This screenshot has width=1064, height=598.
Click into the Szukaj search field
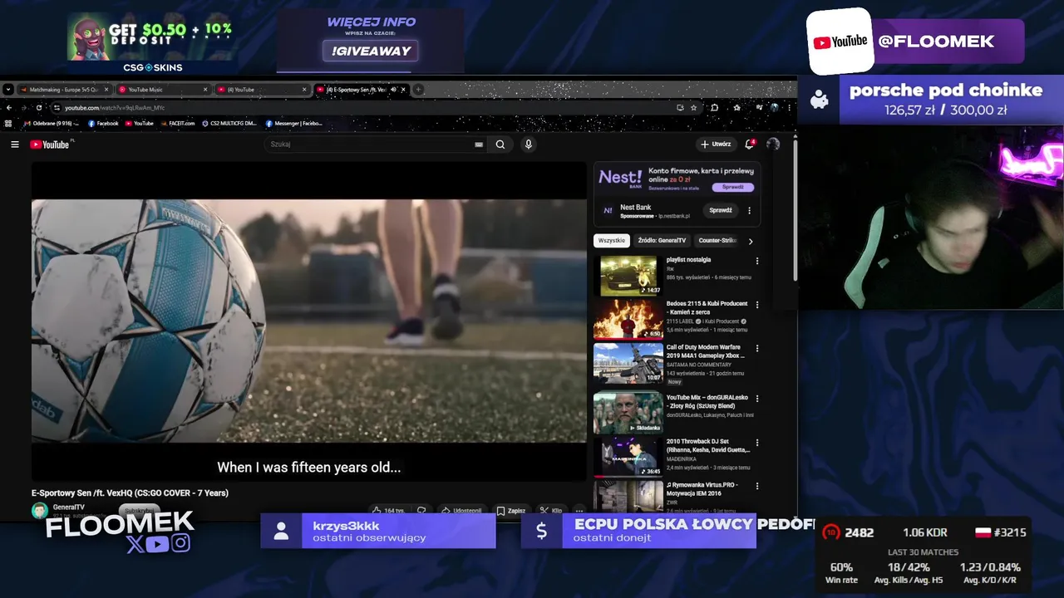370,145
